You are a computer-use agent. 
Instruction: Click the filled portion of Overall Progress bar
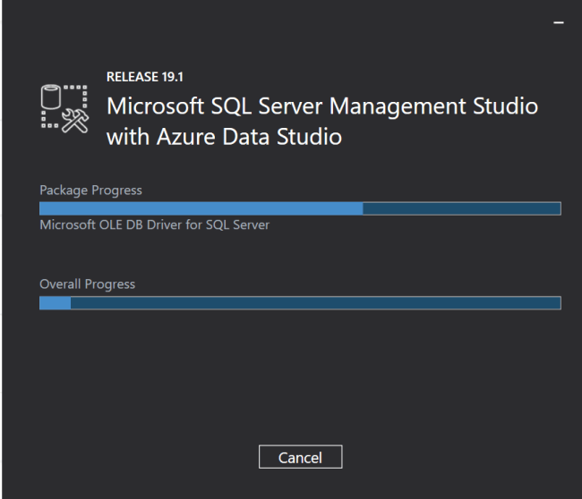point(55,303)
